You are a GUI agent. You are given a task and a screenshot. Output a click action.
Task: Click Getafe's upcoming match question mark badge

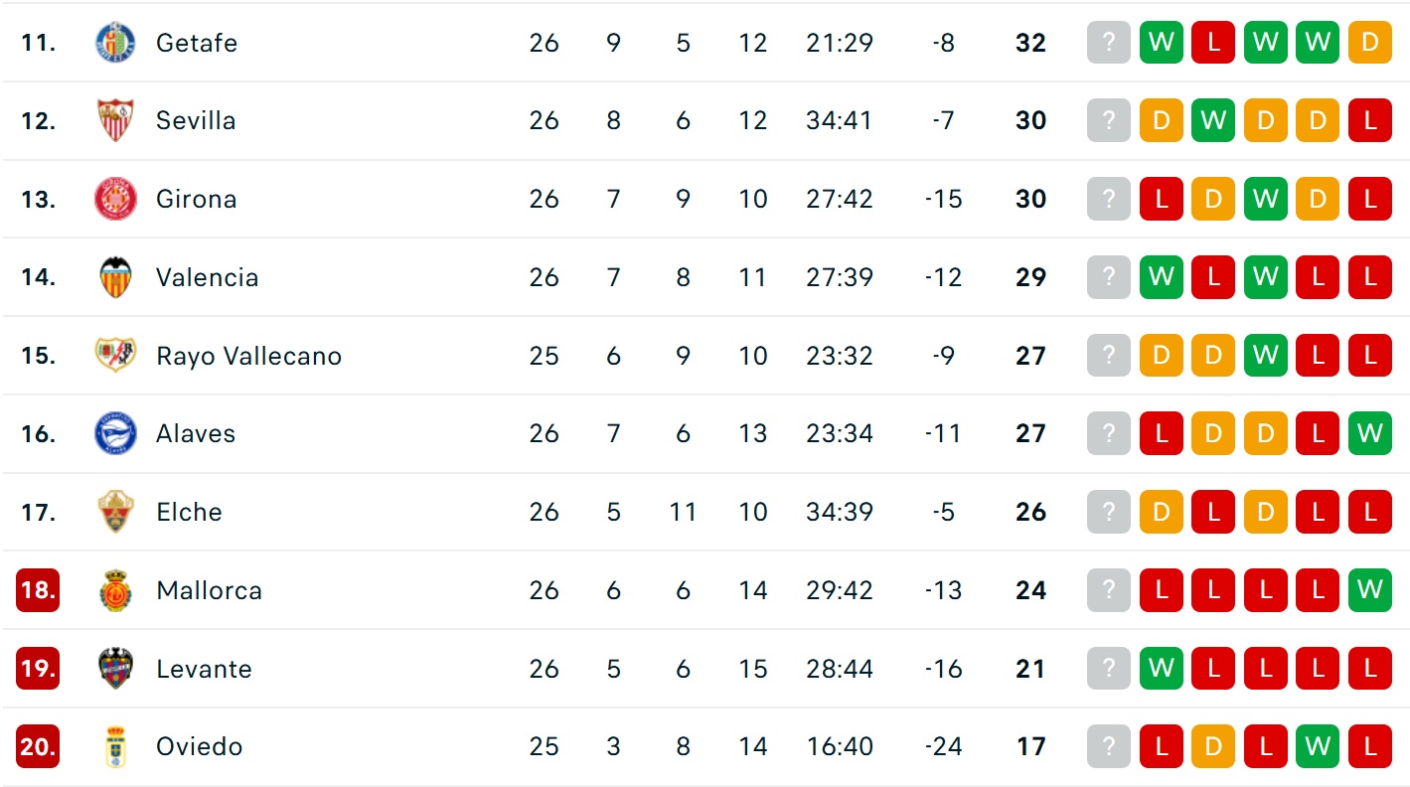click(1109, 43)
